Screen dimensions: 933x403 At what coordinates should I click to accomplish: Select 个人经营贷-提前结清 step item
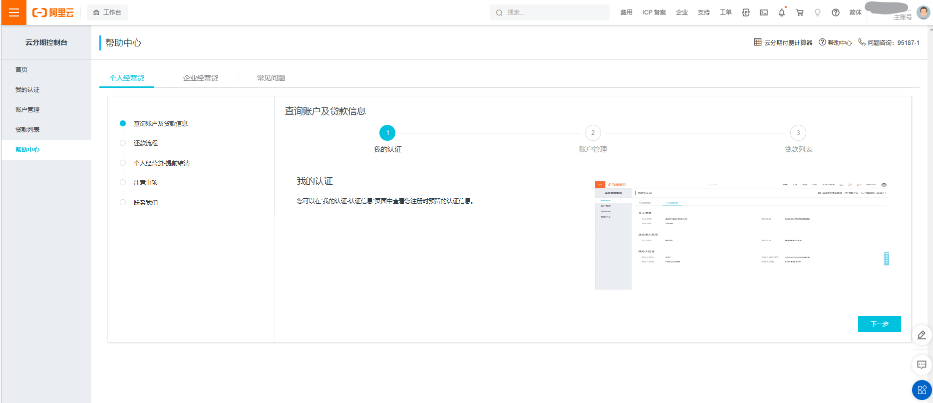point(161,163)
